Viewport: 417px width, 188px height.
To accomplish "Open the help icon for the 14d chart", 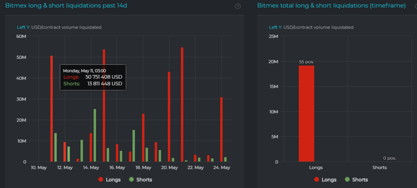I will (238, 6).
